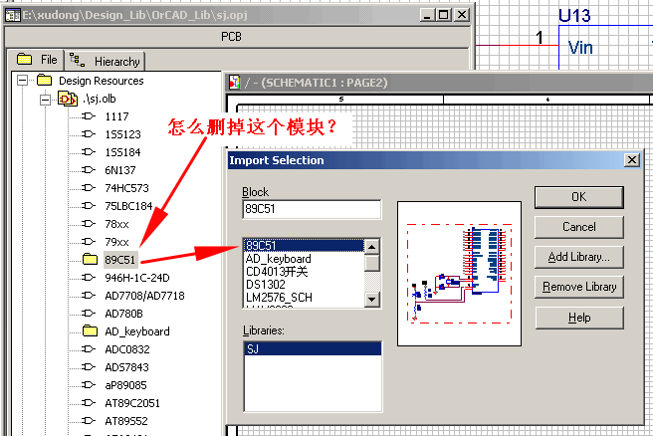The height and width of the screenshot is (436, 653).
Task: Select SJ in the Libraries list
Action: point(313,349)
